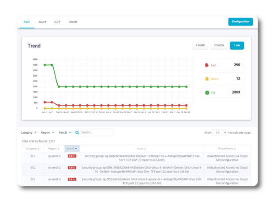Click the first red data point on chart
The height and width of the screenshot is (202, 275).
click(45, 102)
